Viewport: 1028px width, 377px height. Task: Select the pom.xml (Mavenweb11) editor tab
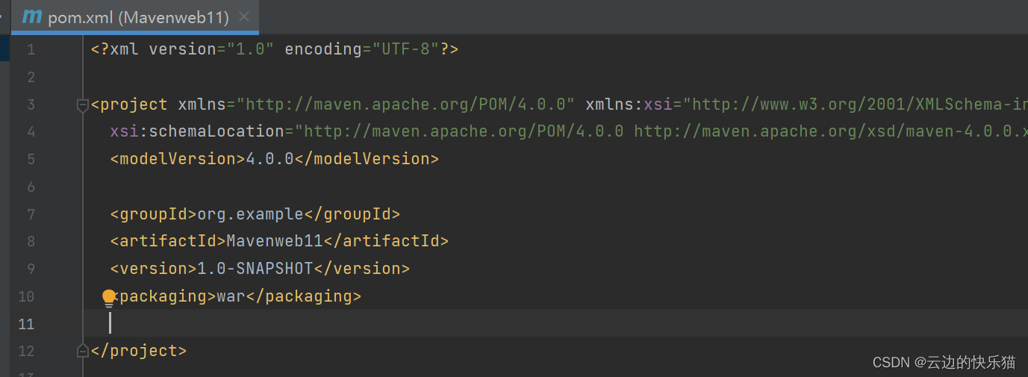click(x=135, y=16)
